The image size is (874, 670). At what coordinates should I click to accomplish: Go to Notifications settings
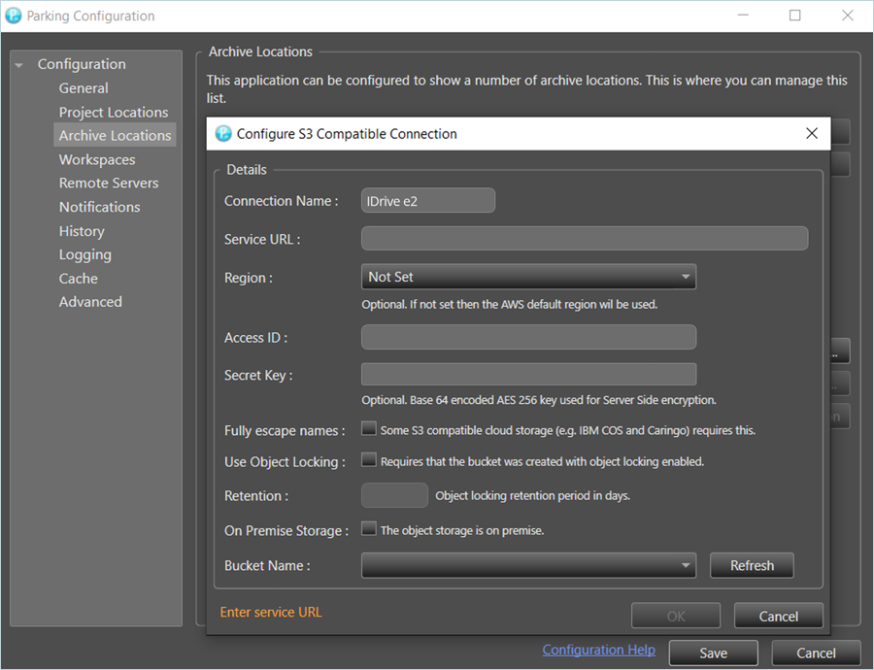[99, 207]
